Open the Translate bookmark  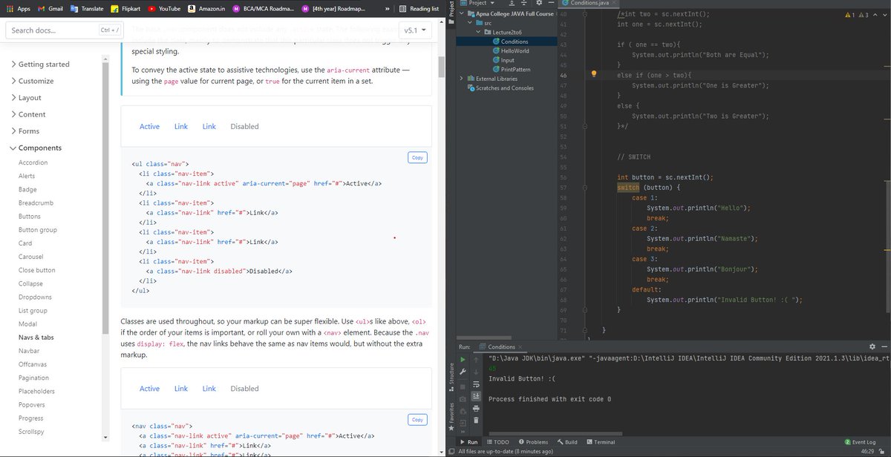pyautogui.click(x=87, y=8)
